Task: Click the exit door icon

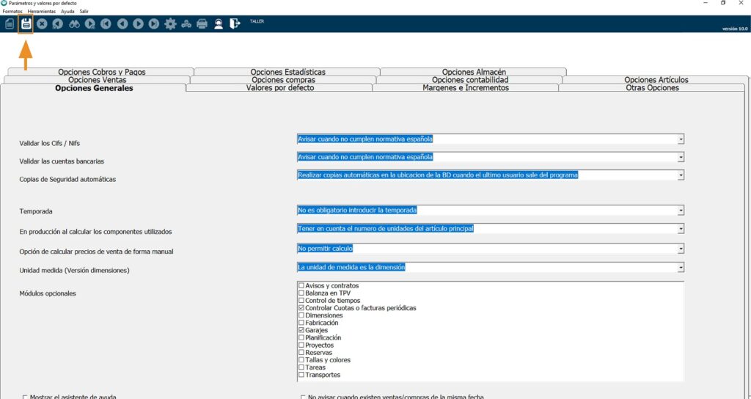Action: [x=235, y=24]
